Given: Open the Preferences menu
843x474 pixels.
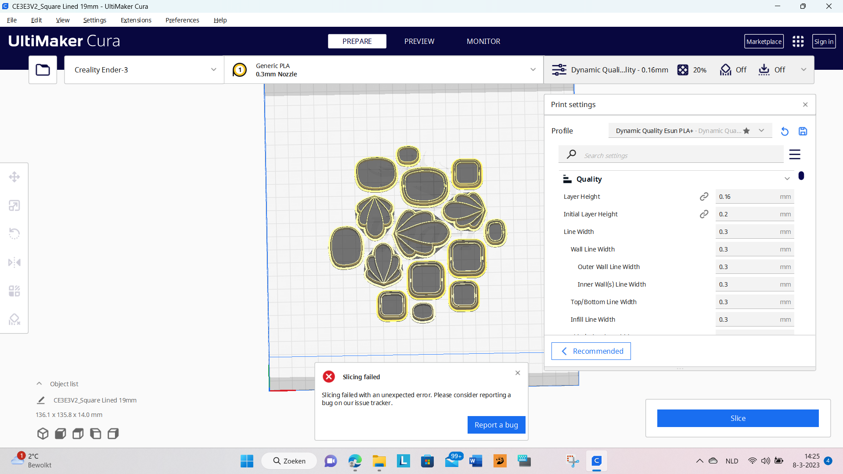Looking at the screenshot, I should (182, 20).
